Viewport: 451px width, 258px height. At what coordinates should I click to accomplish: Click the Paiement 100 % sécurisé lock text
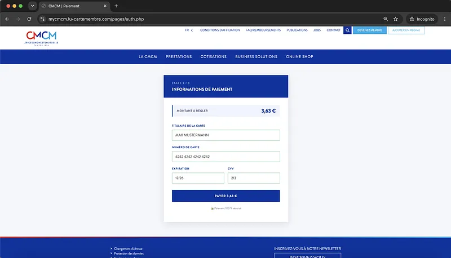226,208
